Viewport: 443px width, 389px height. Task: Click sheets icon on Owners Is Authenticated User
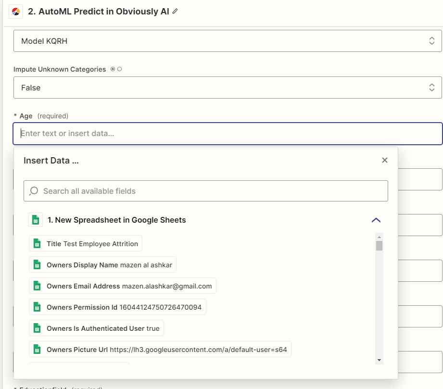coord(37,328)
